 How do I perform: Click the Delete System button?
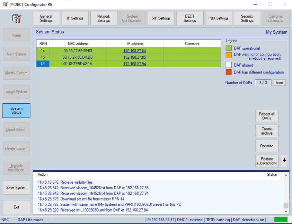coord(16,148)
